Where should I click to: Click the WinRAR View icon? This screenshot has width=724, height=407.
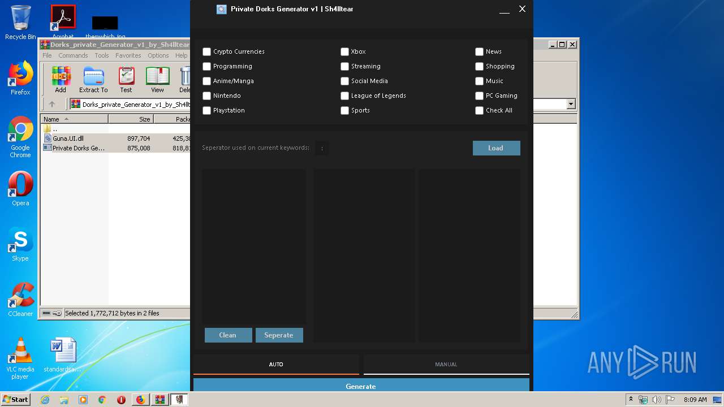pyautogui.click(x=158, y=80)
